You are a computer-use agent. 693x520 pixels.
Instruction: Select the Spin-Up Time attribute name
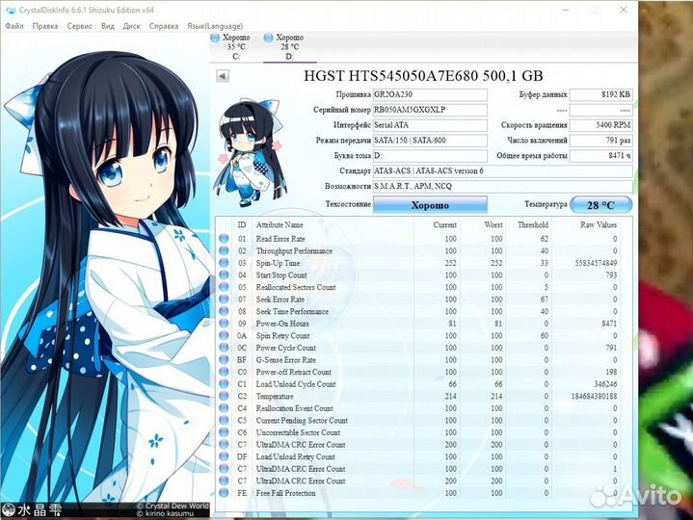[278, 263]
